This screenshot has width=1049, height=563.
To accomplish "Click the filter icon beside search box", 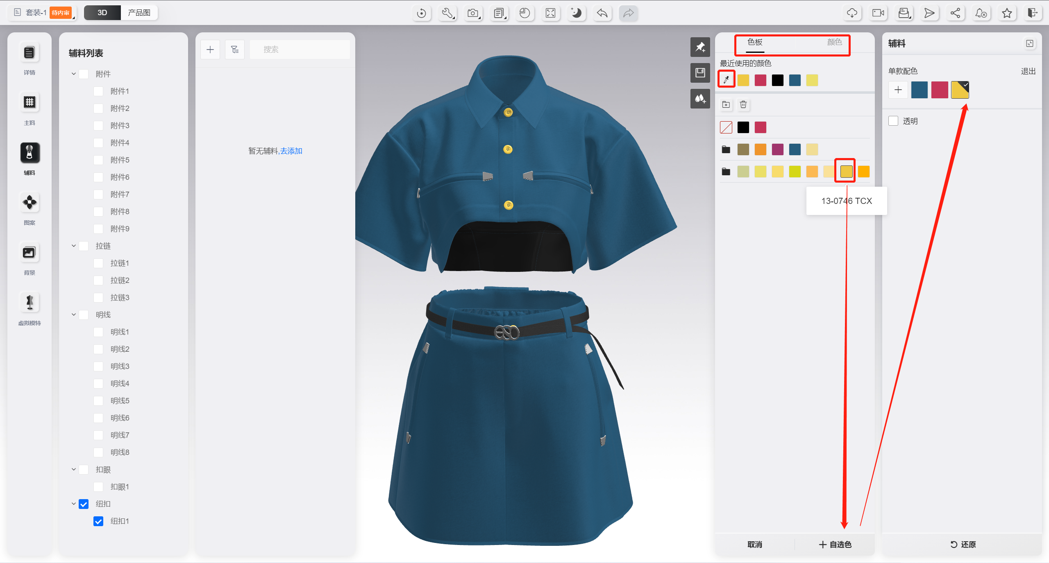I will 235,50.
